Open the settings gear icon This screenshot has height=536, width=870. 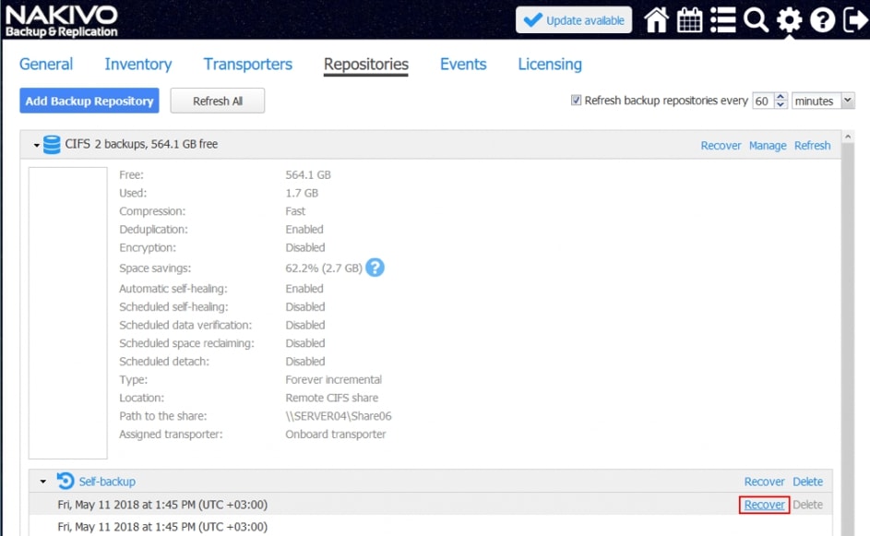(x=789, y=20)
